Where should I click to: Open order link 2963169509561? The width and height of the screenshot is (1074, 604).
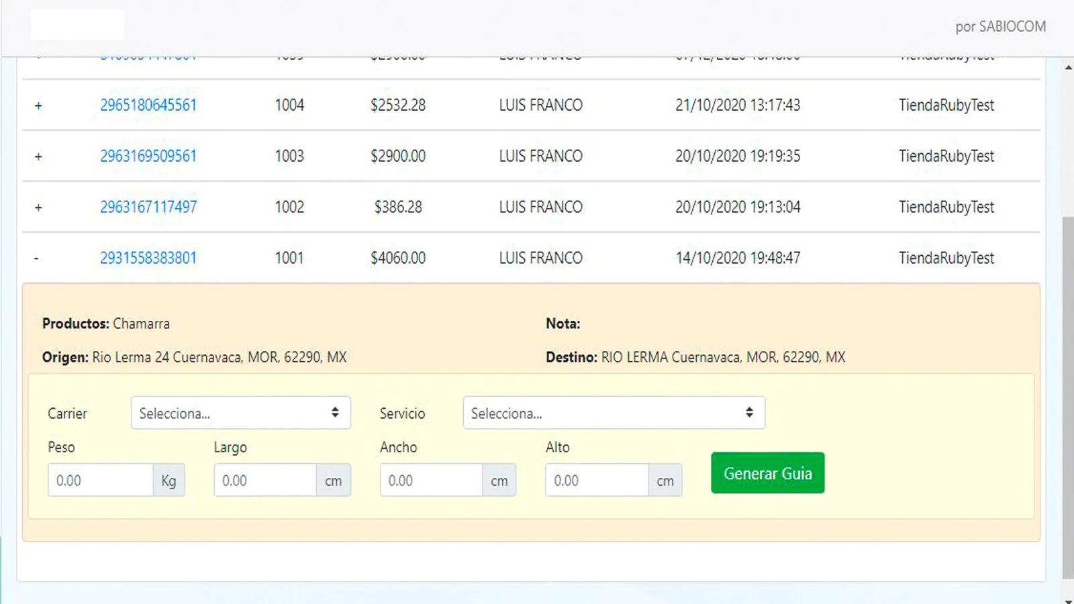(x=148, y=156)
